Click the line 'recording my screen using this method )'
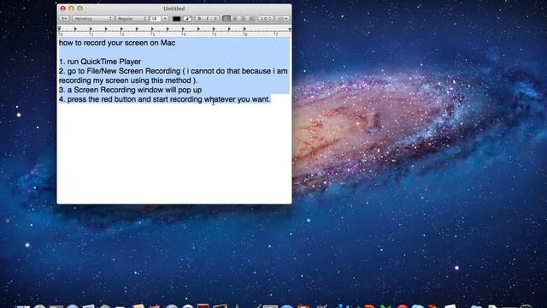 (x=128, y=80)
